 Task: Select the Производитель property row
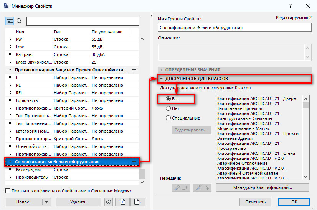click(x=31, y=177)
